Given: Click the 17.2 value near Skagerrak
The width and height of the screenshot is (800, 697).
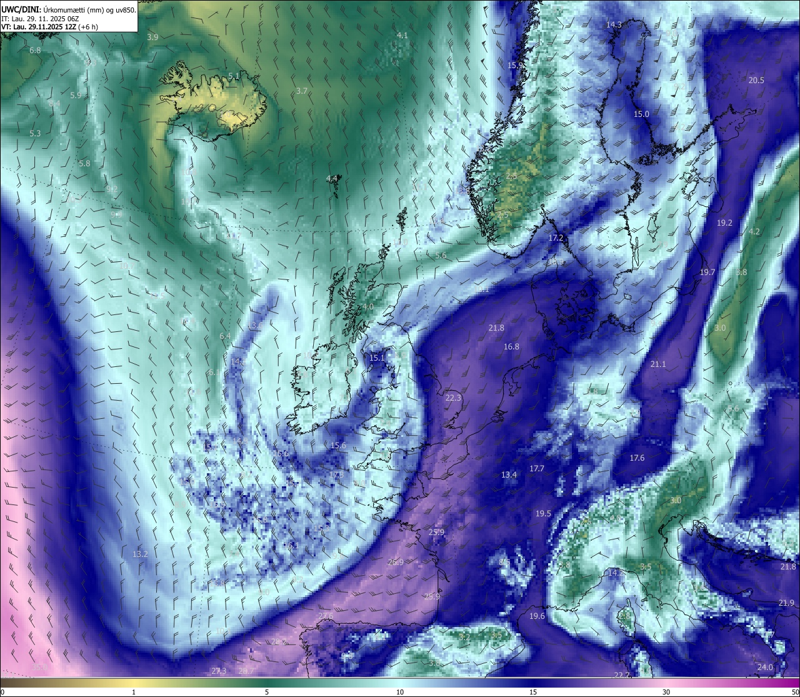Looking at the screenshot, I should 556,238.
